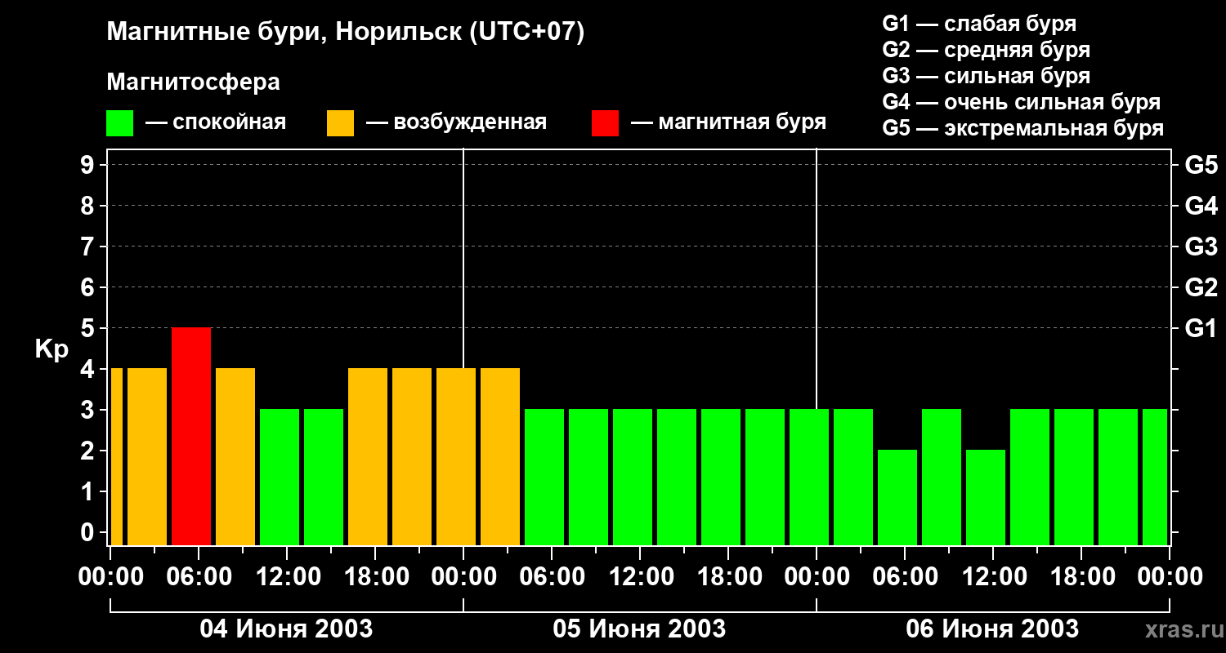Viewport: 1226px width, 653px height.
Task: Click the Kp 2 bar above 06:00 on 06 Июня
Action: pyautogui.click(x=897, y=497)
